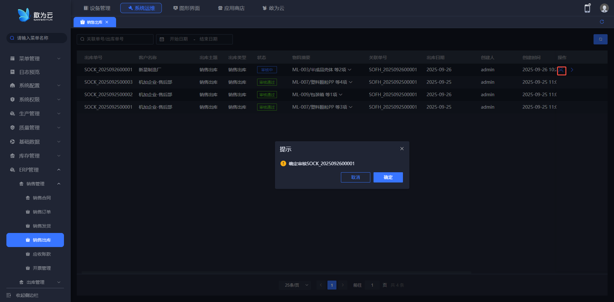The width and height of the screenshot is (614, 302).
Task: Open the mobile device icon in header
Action: (587, 8)
